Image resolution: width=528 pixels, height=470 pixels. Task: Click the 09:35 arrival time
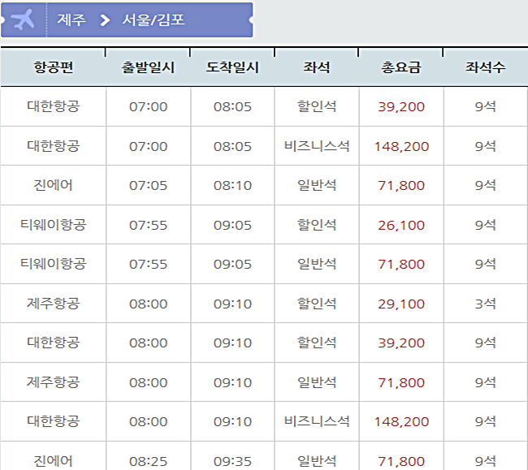coord(232,462)
